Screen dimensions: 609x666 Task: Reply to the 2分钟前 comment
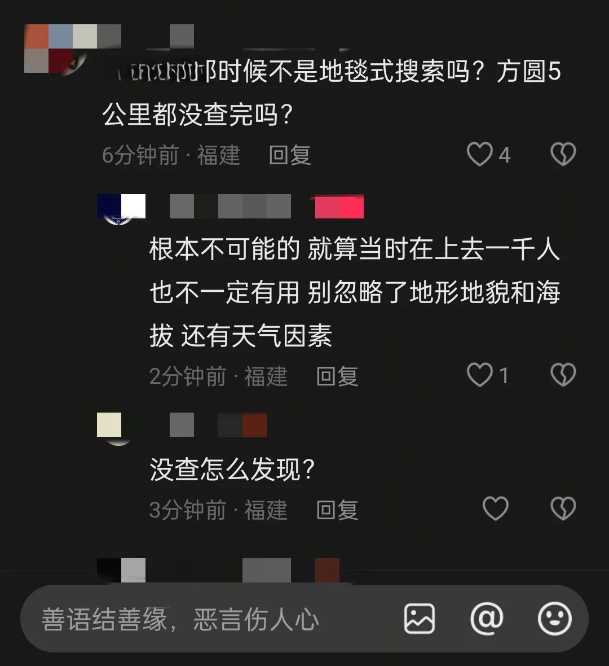click(337, 376)
